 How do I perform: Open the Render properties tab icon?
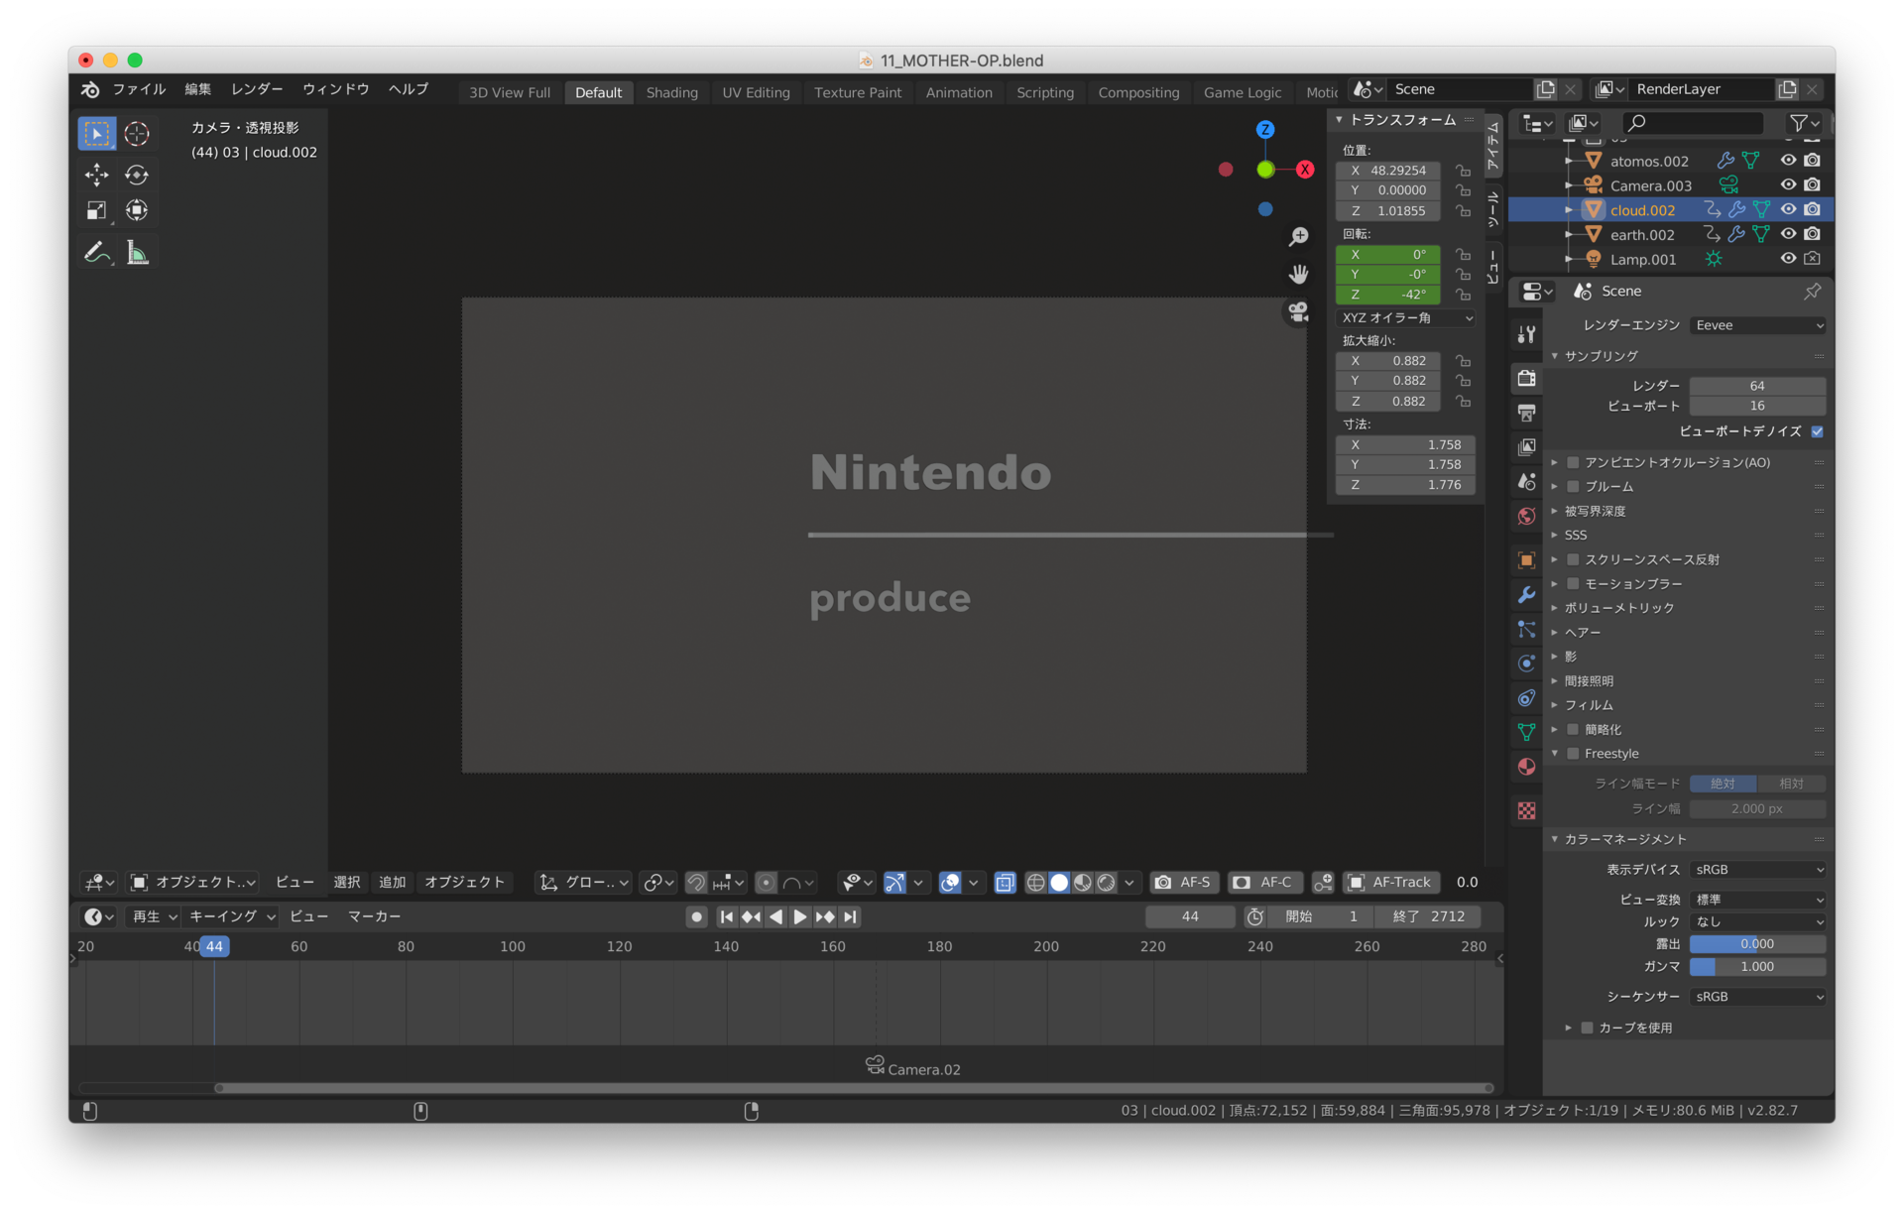(x=1527, y=378)
